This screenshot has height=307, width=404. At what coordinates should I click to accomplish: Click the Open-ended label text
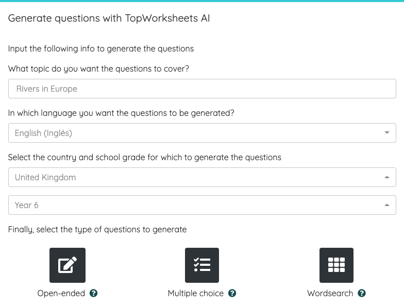click(61, 293)
